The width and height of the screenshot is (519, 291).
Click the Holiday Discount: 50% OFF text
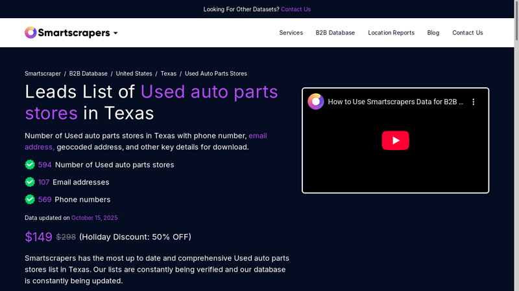click(x=135, y=237)
